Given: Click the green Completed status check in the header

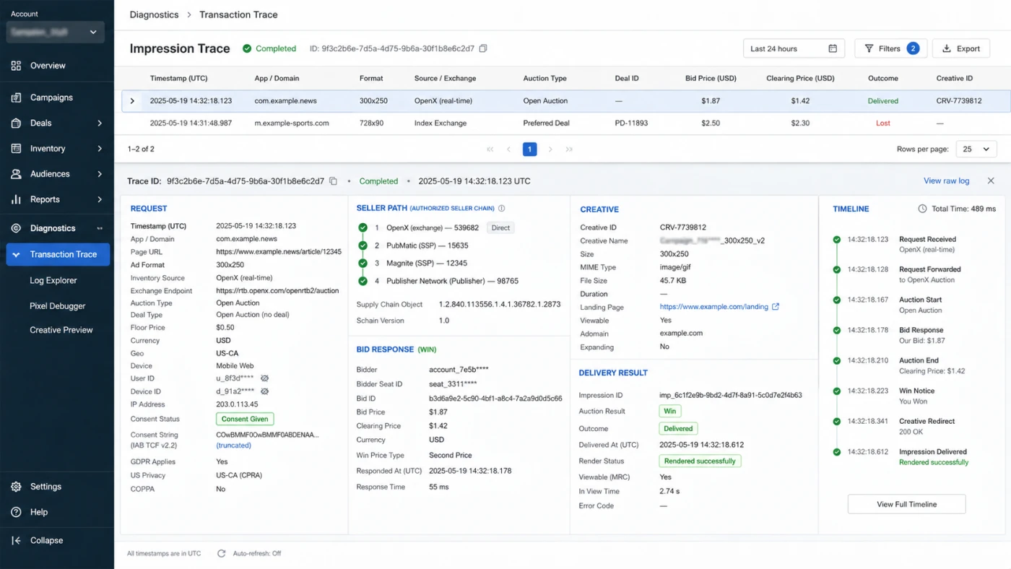Looking at the screenshot, I should 247,48.
